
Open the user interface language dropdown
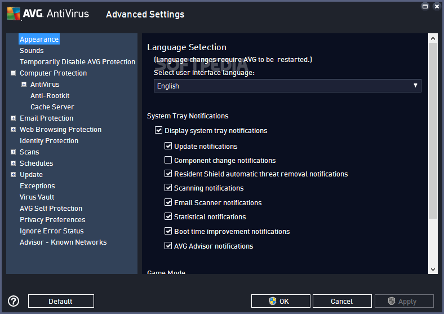[x=287, y=86]
